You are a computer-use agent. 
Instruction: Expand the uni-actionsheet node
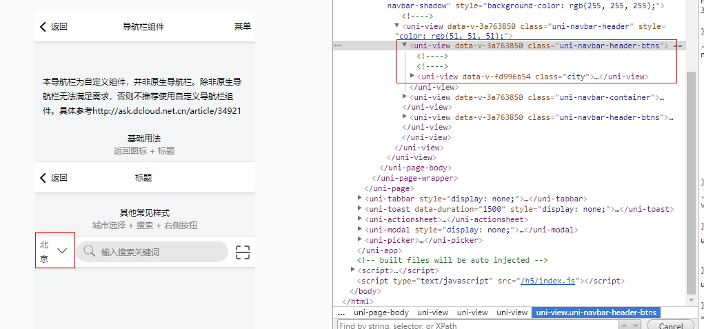(360, 219)
